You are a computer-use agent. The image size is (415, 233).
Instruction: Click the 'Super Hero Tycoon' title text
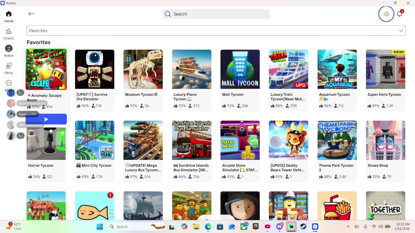[x=384, y=94]
